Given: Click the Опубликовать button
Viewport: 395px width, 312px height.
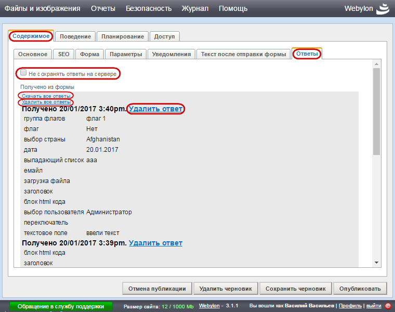Looking at the screenshot, I should pyautogui.click(x=360, y=289).
